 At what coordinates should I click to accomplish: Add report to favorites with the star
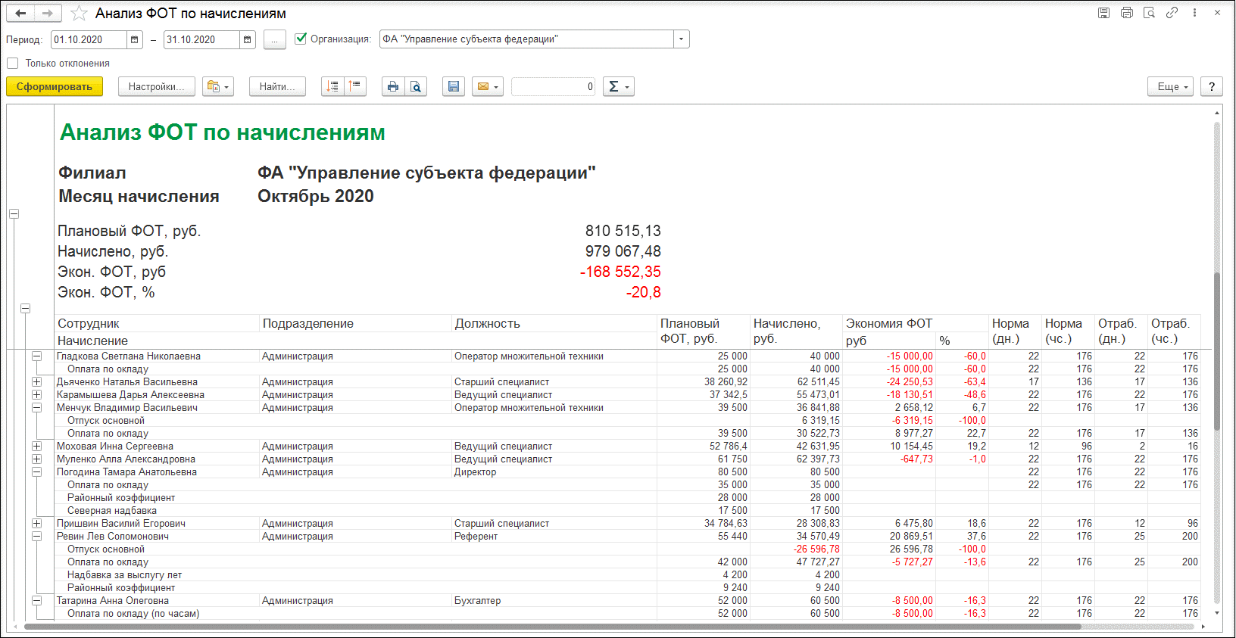[79, 14]
